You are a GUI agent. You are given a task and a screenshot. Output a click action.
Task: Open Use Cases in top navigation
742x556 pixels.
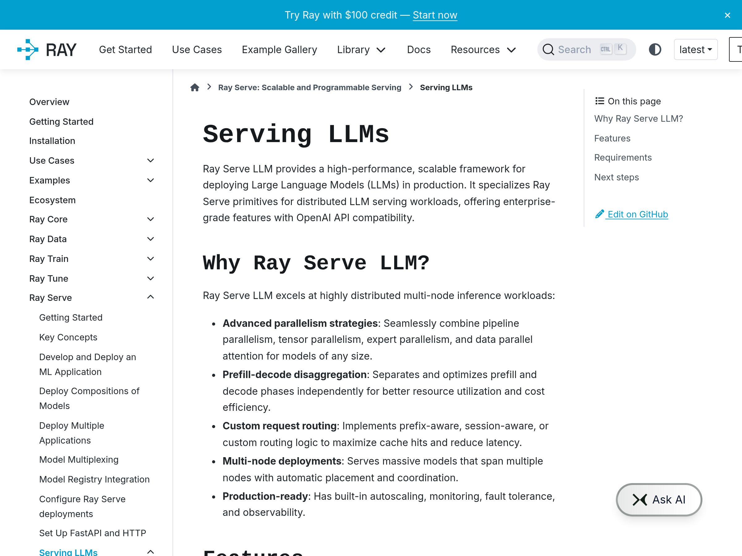197,50
